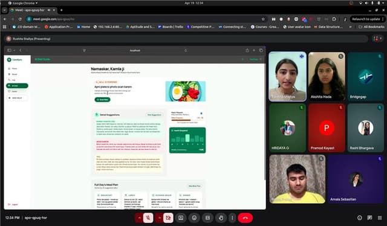Open the Boards | Trello bookmark

pyautogui.click(x=171, y=27)
